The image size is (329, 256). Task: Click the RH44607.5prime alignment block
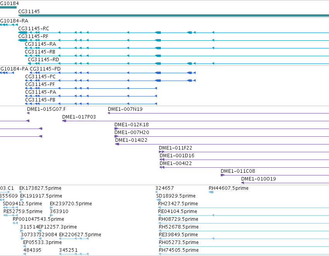[211, 192]
